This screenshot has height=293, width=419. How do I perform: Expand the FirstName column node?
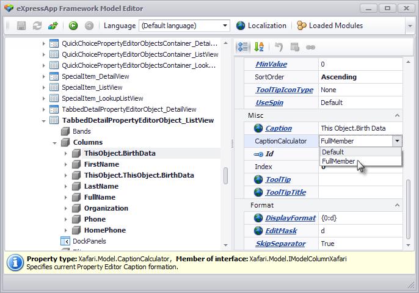65,164
